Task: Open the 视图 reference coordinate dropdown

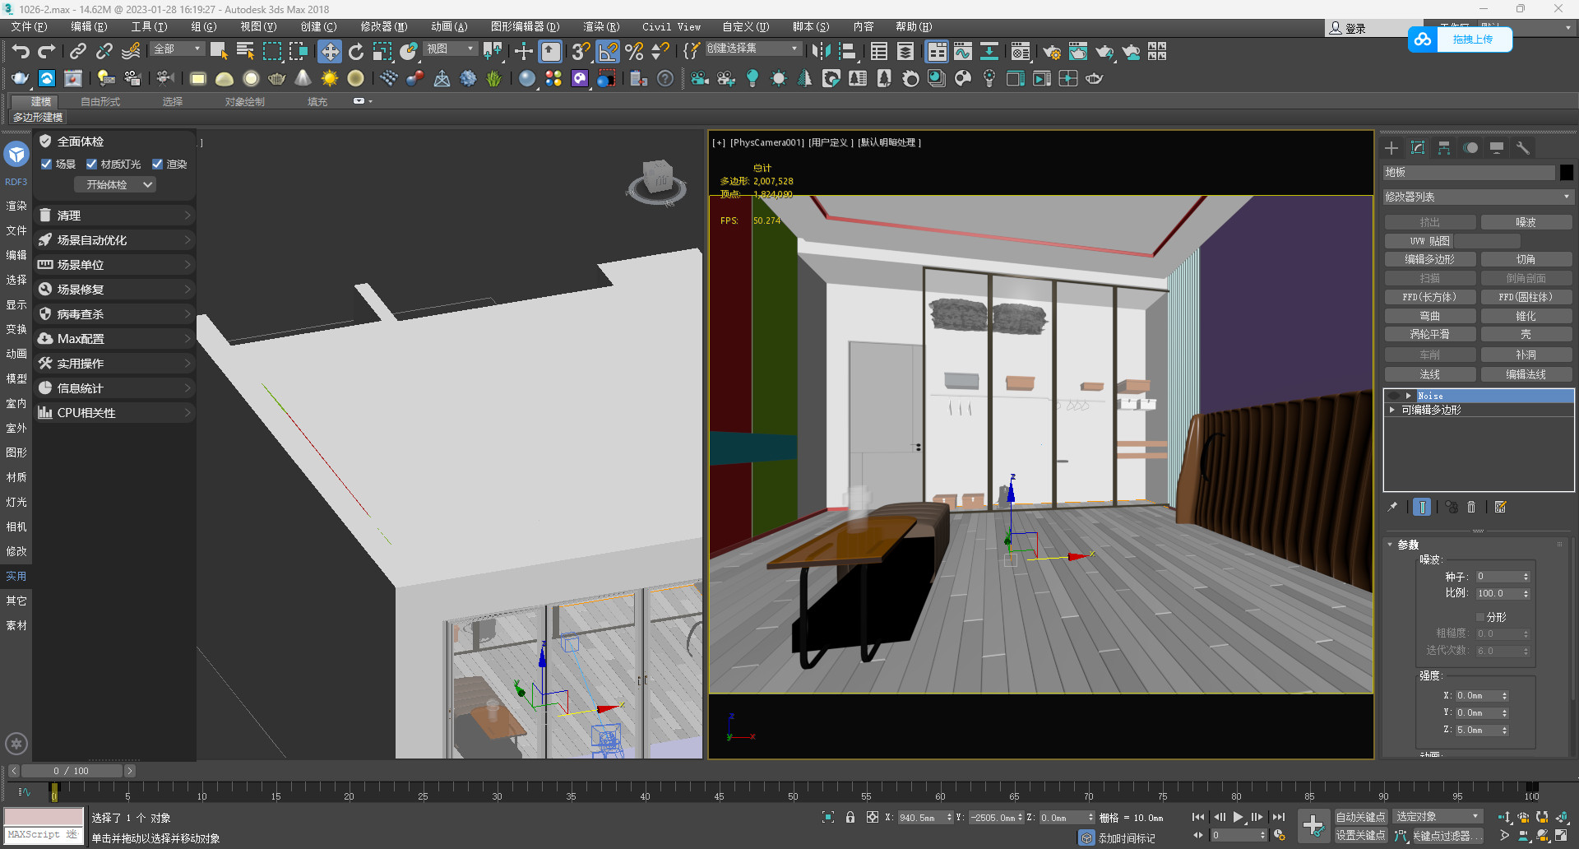Action: pos(450,49)
